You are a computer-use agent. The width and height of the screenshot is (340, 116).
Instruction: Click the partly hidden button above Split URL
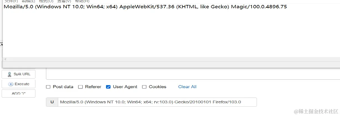[x=19, y=66]
